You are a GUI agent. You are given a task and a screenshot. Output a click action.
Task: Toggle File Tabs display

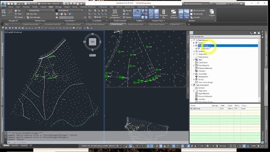tap(181, 14)
